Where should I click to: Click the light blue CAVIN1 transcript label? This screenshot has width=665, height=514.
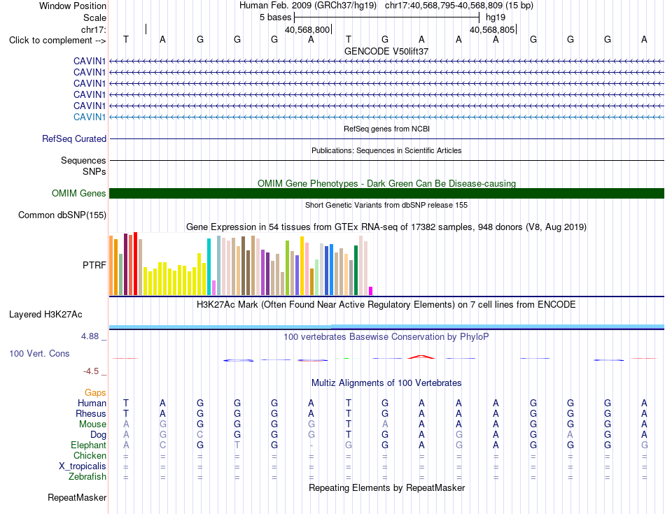90,117
